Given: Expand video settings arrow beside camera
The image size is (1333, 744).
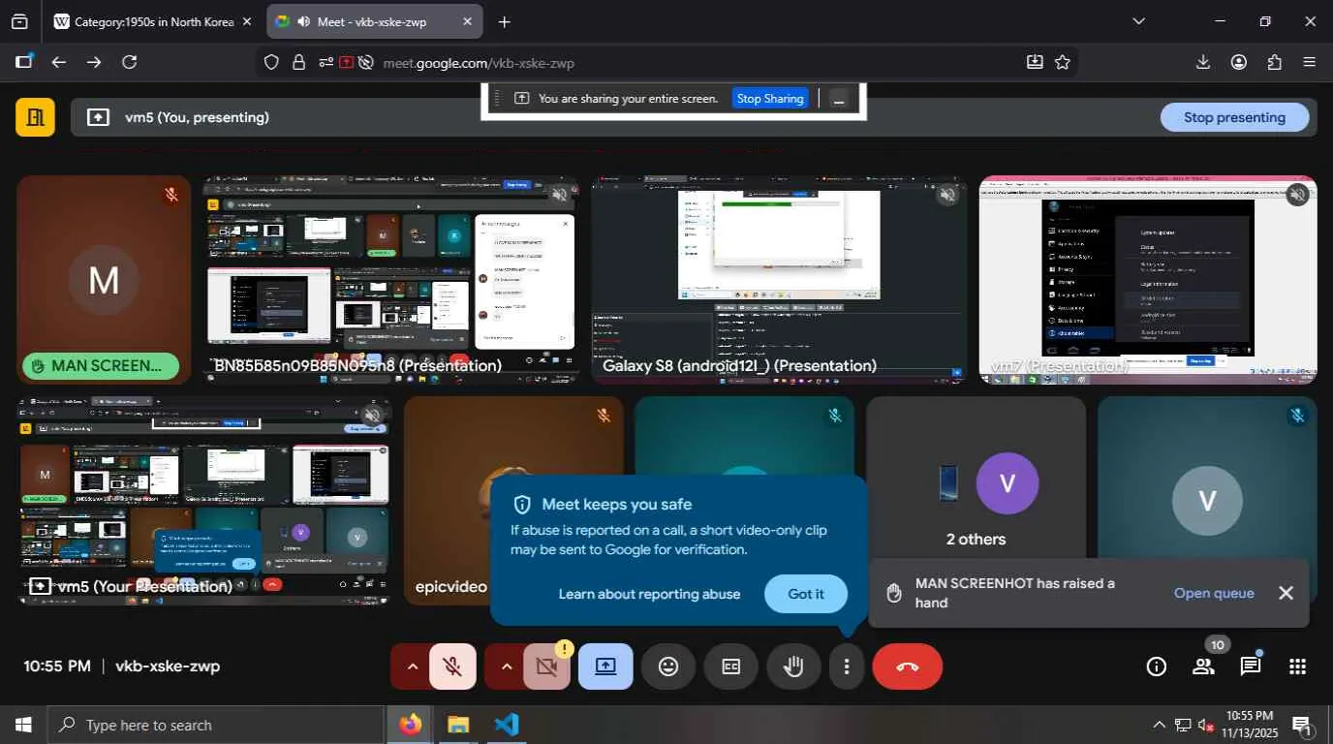Looking at the screenshot, I should point(506,666).
